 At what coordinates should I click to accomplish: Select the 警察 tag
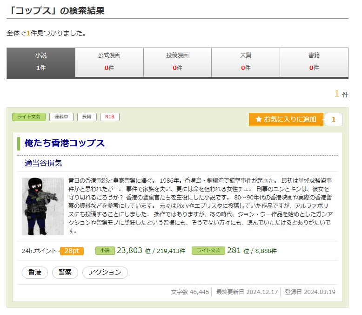[x=65, y=272]
